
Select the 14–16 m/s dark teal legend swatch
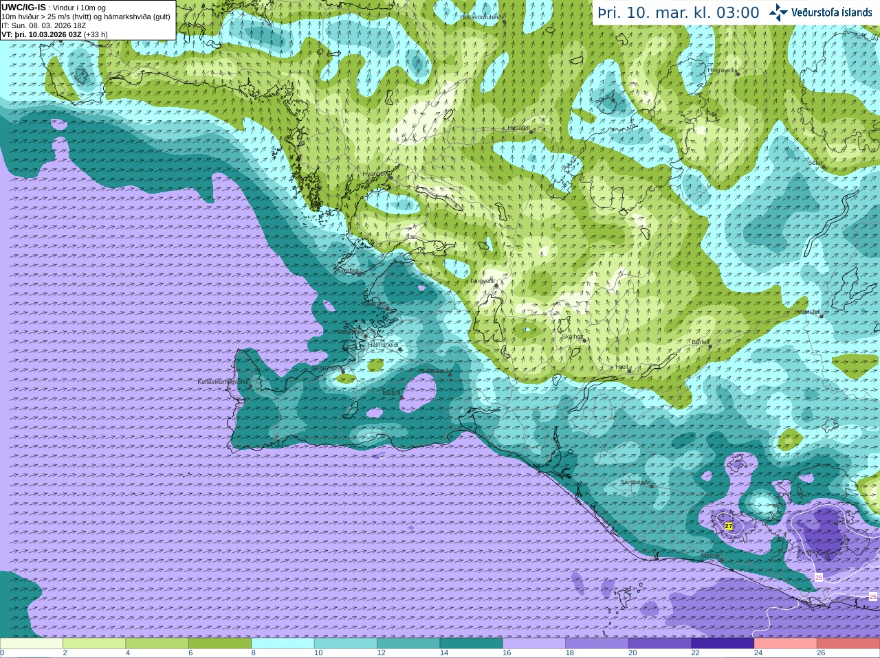pyautogui.click(x=472, y=644)
